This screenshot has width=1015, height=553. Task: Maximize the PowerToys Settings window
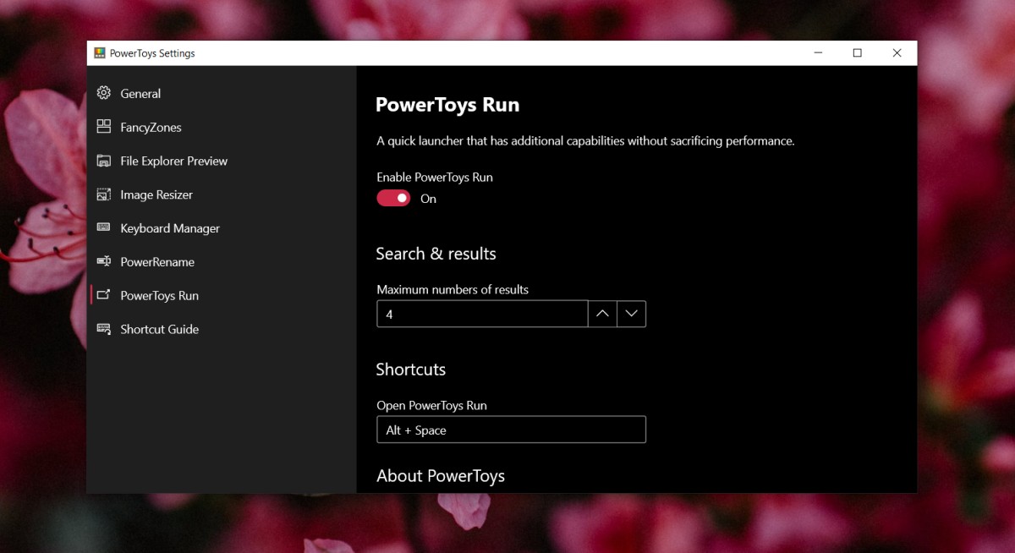(x=857, y=52)
